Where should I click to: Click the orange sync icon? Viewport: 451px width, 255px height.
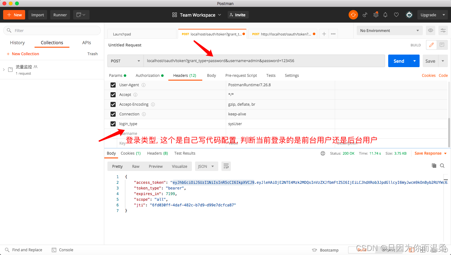tap(353, 15)
